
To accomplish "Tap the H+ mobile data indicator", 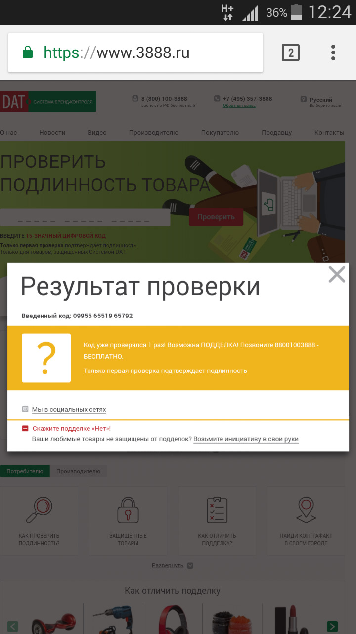I will 227,12.
